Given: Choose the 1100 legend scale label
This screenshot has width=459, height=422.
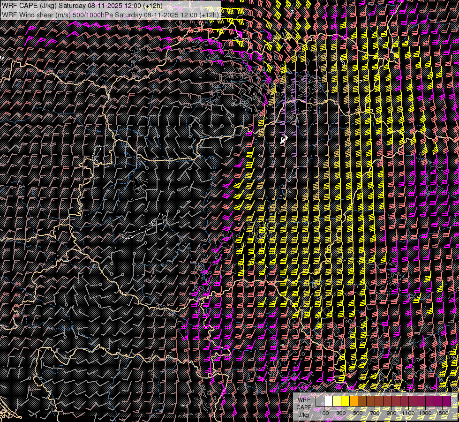Looking at the screenshot, I should click(x=408, y=413).
